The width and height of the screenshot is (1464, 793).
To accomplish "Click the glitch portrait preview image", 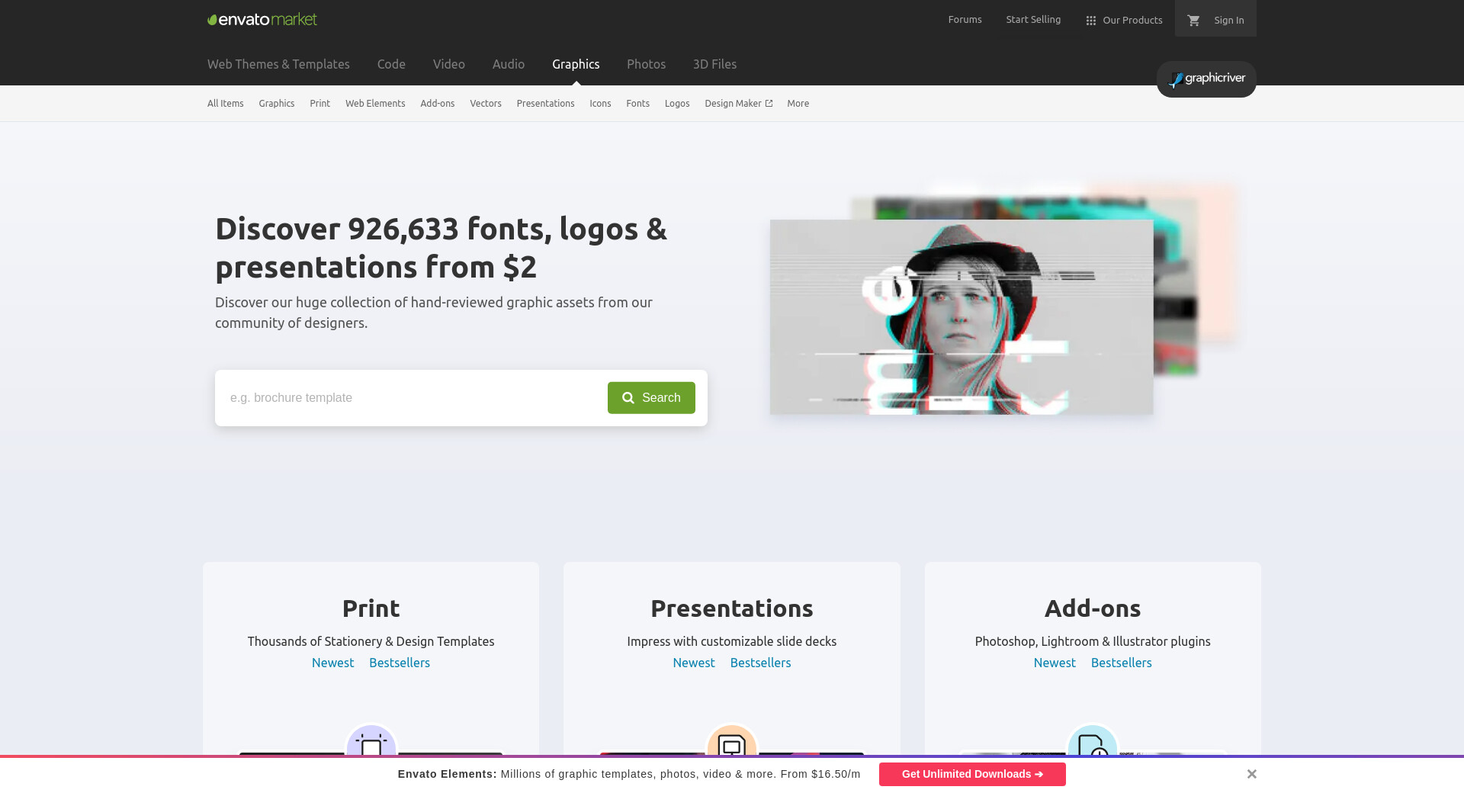I will coord(962,317).
